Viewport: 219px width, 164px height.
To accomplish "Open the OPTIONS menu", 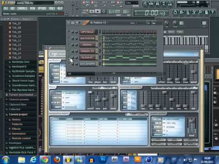I will [x=42, y=8].
